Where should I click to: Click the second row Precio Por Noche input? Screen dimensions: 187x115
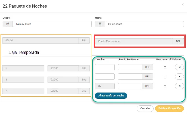point(130,77)
